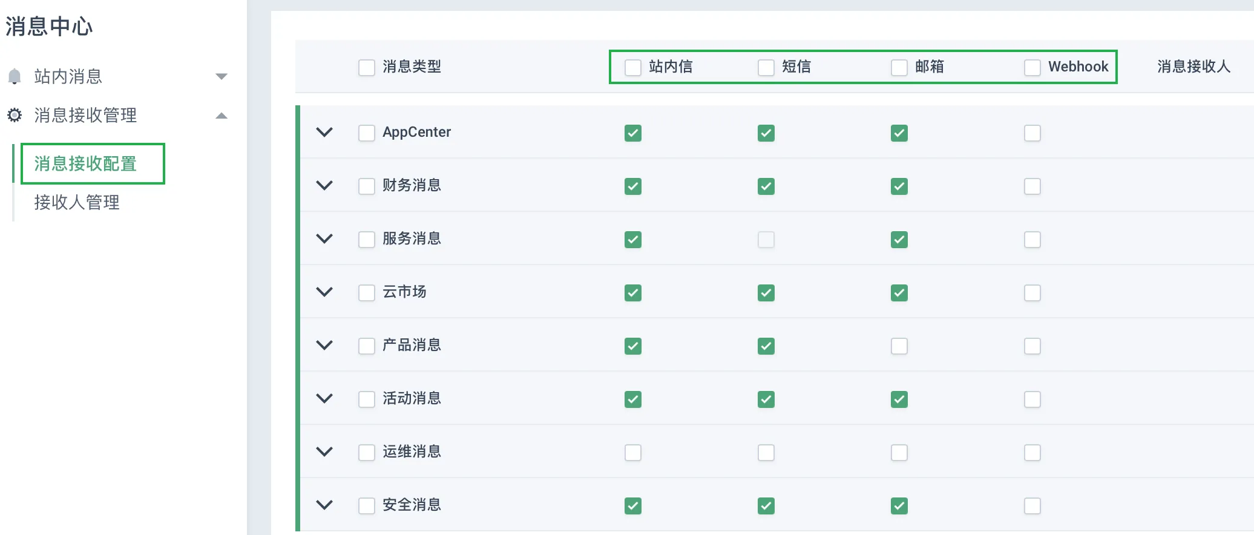Uncheck 短信 for 云市场
This screenshot has width=1254, height=535.
click(x=766, y=293)
